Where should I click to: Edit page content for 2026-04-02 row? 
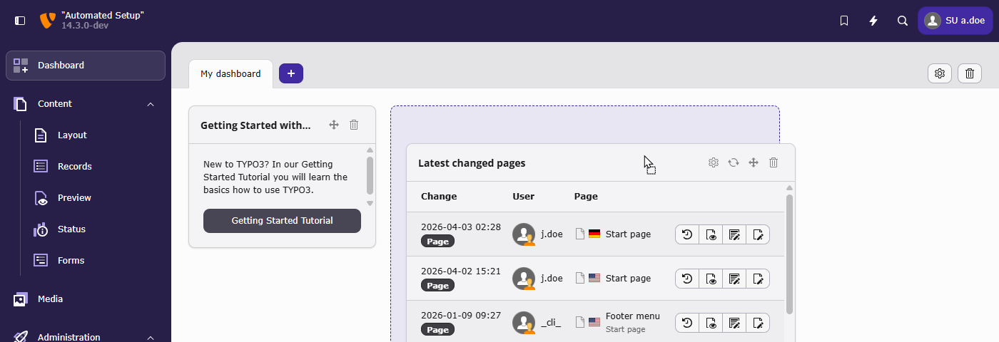734,279
